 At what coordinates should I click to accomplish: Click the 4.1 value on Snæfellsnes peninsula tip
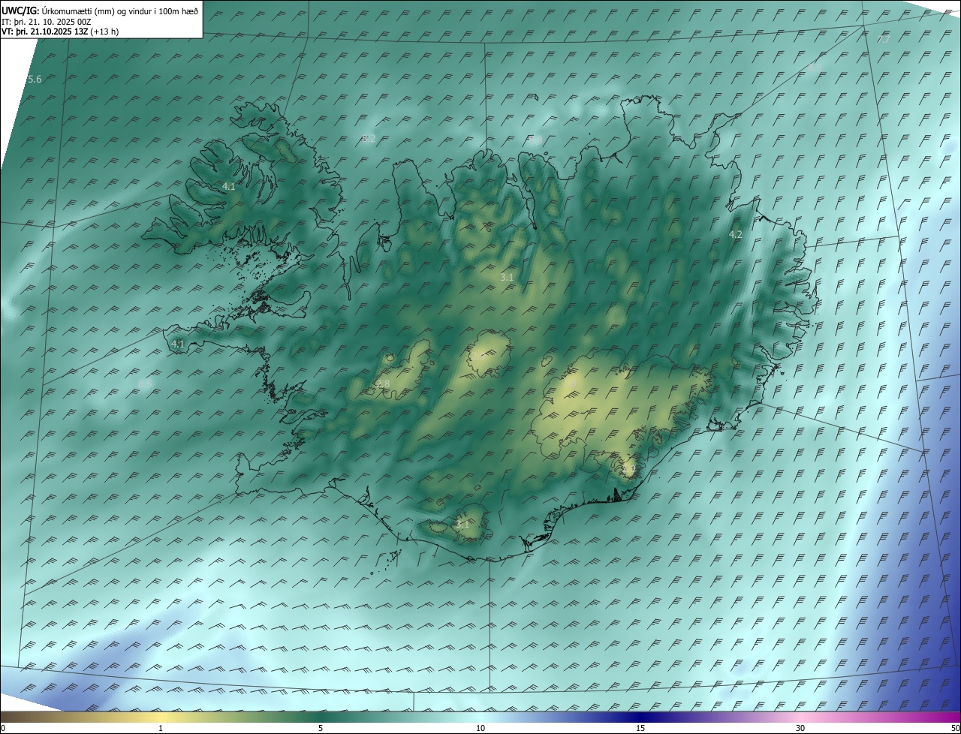pyautogui.click(x=178, y=344)
